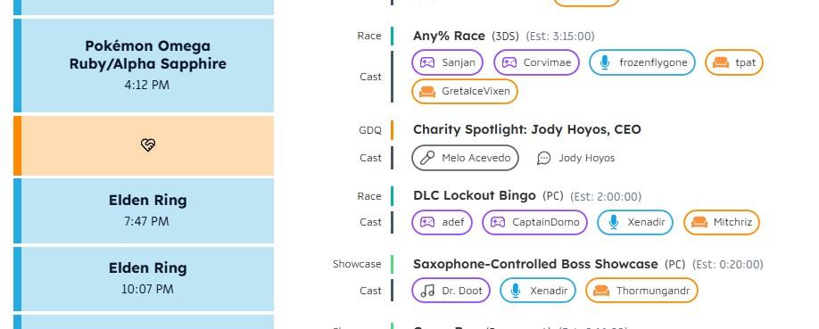This screenshot has height=329, width=819.
Task: Select the Pokémon Omega Ruby/Alpha Sapphire schedule block
Action: click(x=144, y=66)
